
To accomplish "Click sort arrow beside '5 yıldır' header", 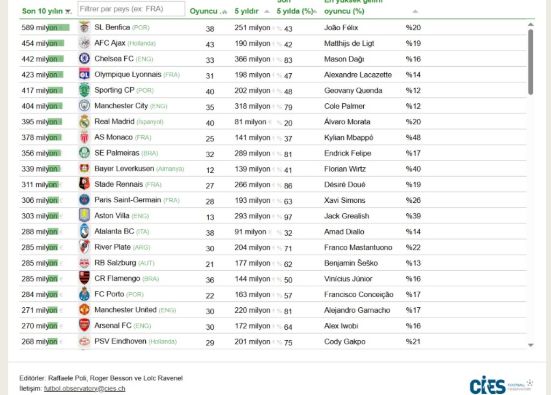I will click(x=267, y=11).
